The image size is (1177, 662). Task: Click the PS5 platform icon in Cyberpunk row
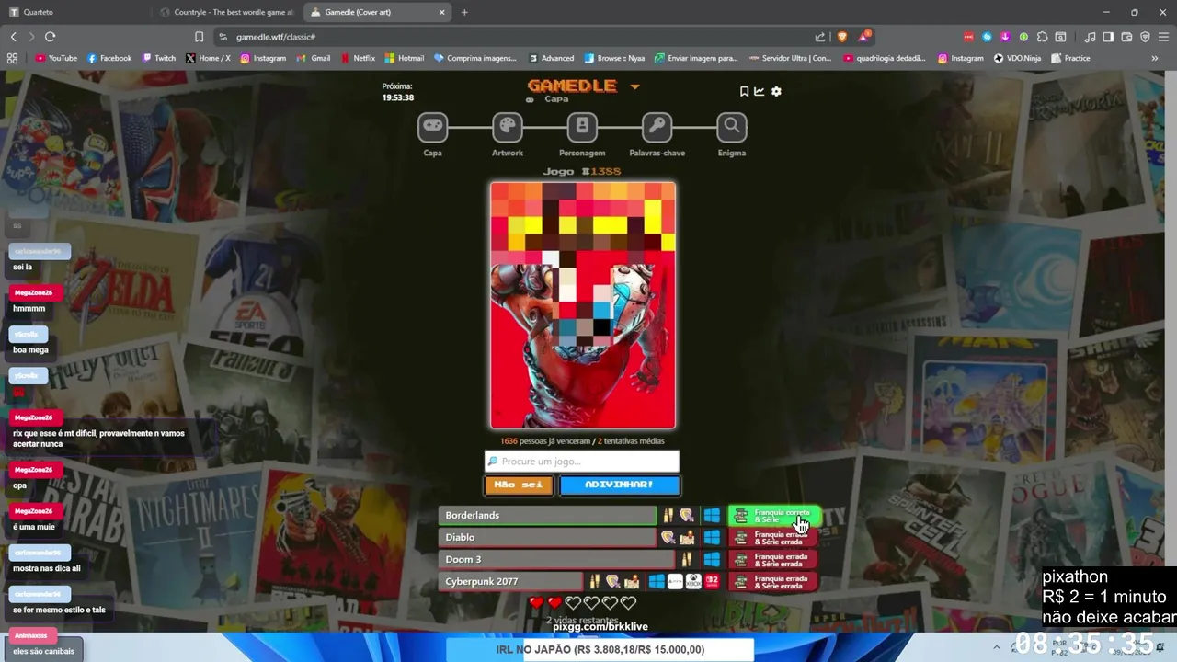point(675,581)
